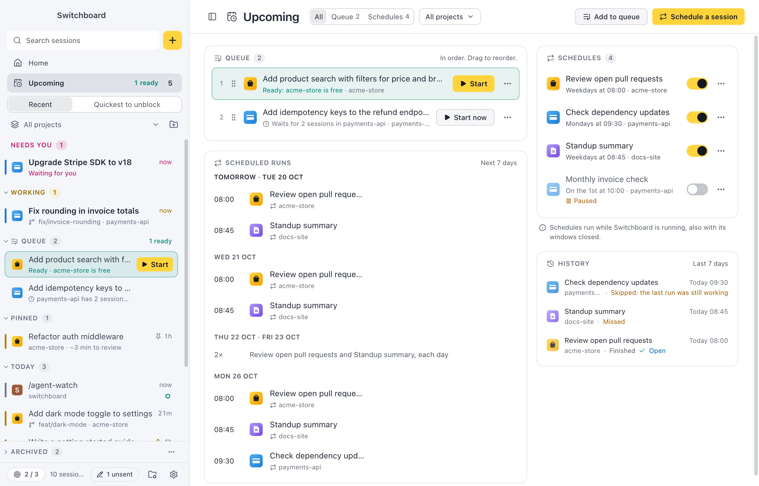
Task: Switch to the Queue 2 tab
Action: click(345, 17)
